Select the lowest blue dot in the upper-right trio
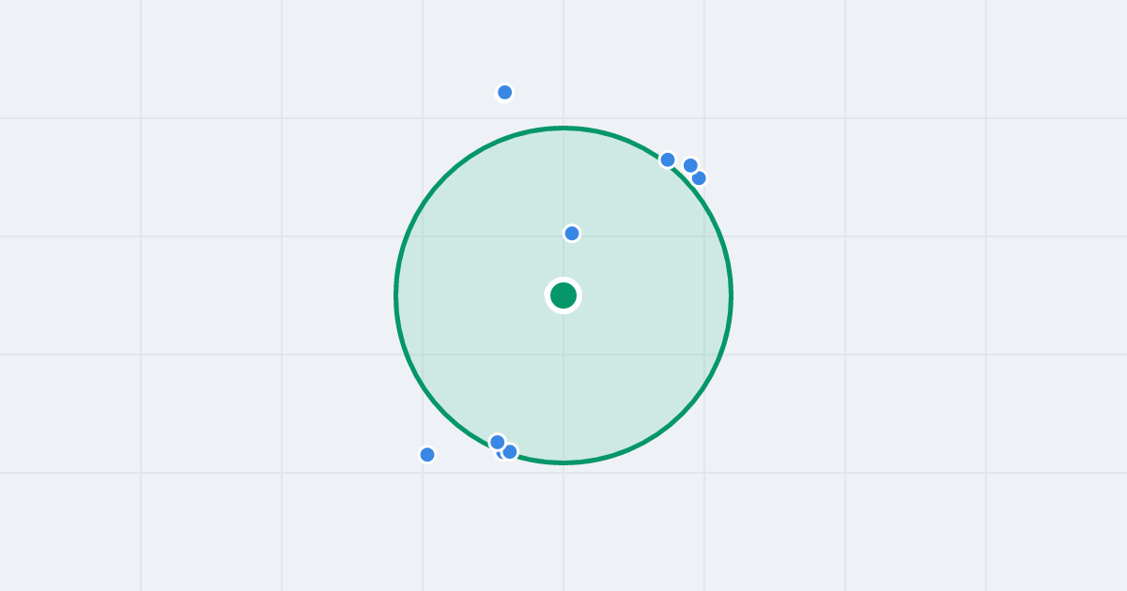 pos(699,177)
